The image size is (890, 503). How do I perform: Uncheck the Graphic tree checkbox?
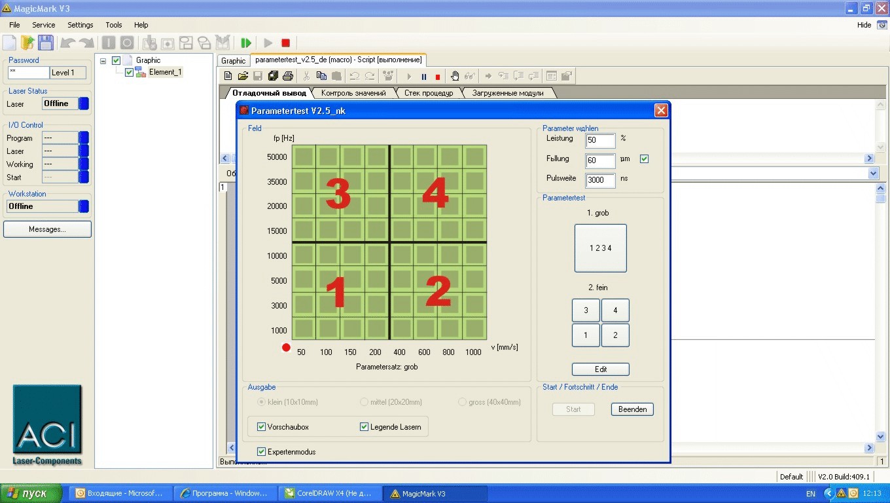(x=116, y=60)
